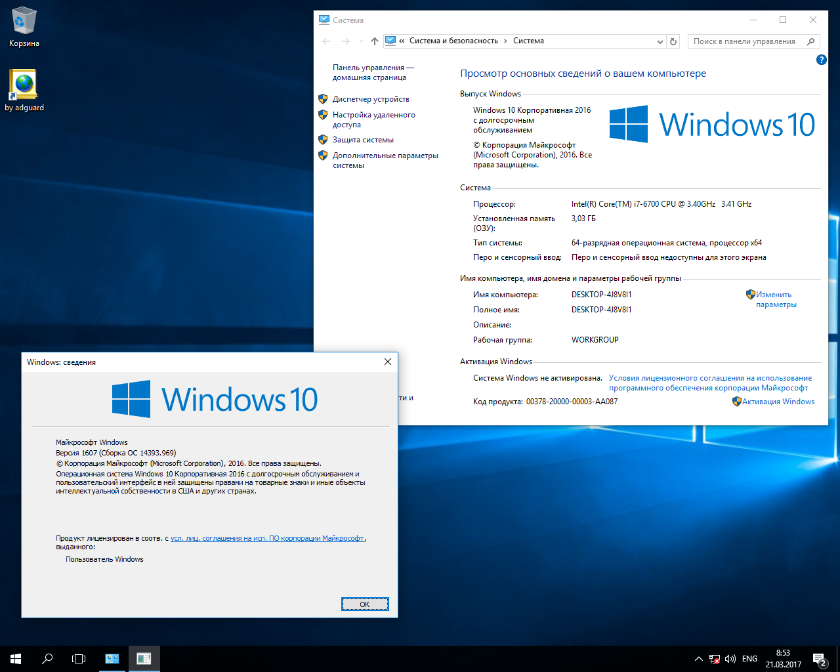Click the Show desktop strip

tap(838, 659)
